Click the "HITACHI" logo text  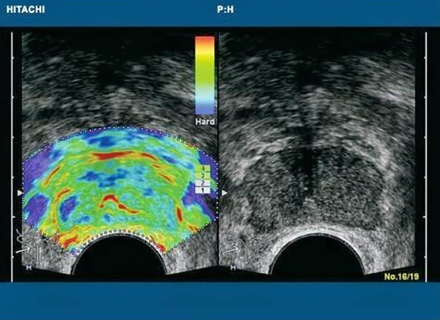25,9
